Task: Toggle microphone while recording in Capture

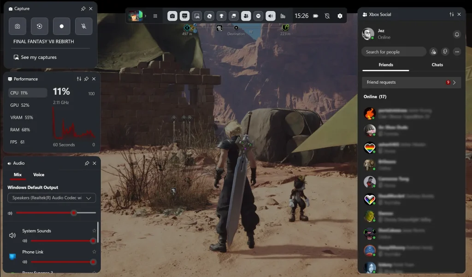Action: pos(83,26)
